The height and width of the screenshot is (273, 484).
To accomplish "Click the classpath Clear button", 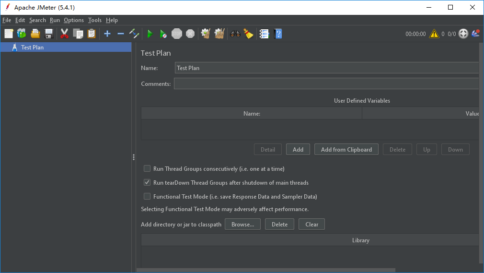I will point(311,224).
